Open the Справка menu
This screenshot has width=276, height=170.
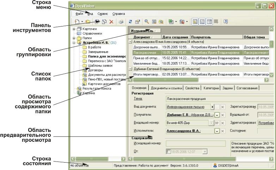pos(118,14)
